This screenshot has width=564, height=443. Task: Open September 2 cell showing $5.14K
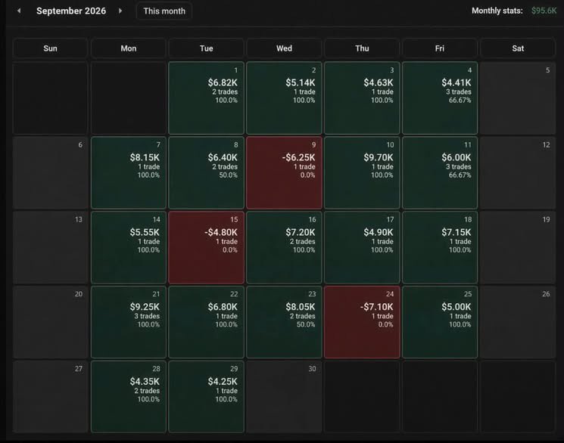coord(284,98)
